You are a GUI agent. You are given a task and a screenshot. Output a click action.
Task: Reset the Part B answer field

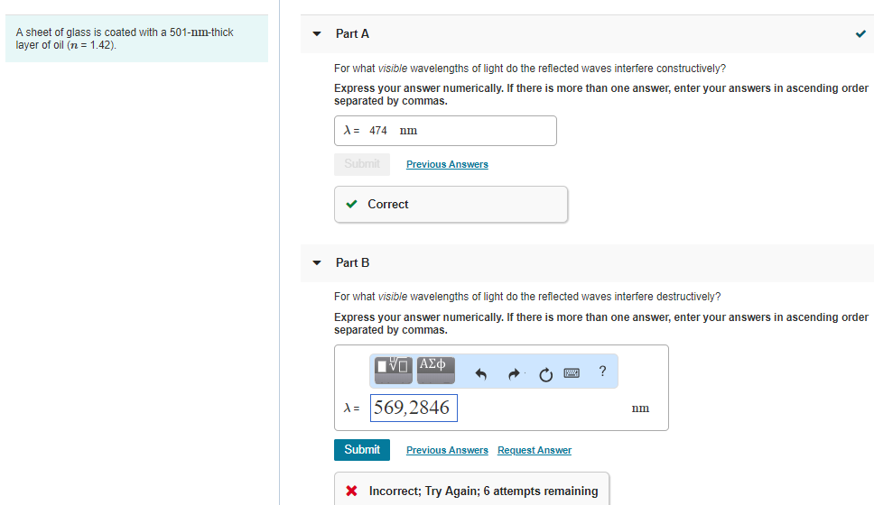coord(545,375)
